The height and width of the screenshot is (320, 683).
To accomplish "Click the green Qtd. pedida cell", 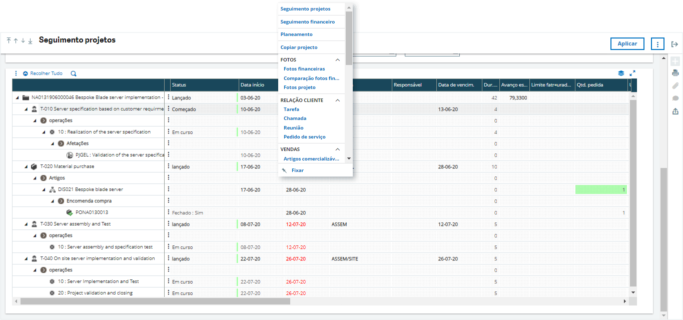I will pos(600,189).
